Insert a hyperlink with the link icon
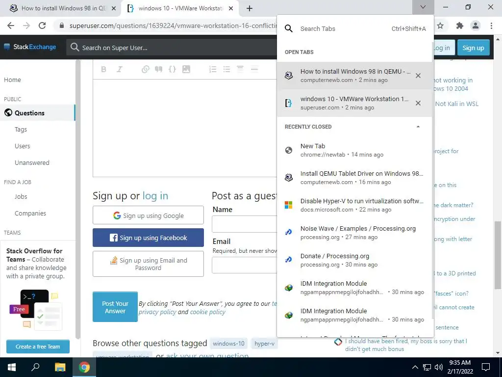The image size is (502, 377). coord(145,69)
